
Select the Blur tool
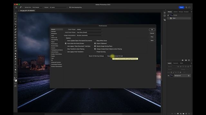point(15,54)
